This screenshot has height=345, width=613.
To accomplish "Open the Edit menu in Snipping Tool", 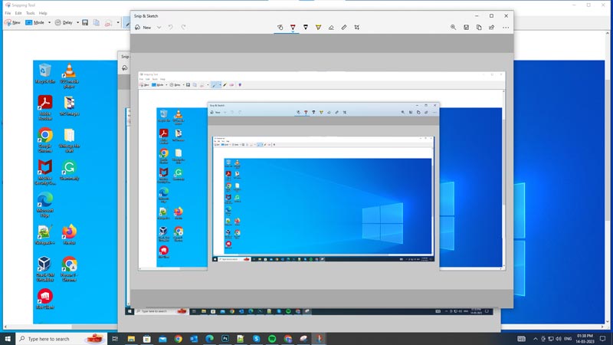I will (18, 13).
